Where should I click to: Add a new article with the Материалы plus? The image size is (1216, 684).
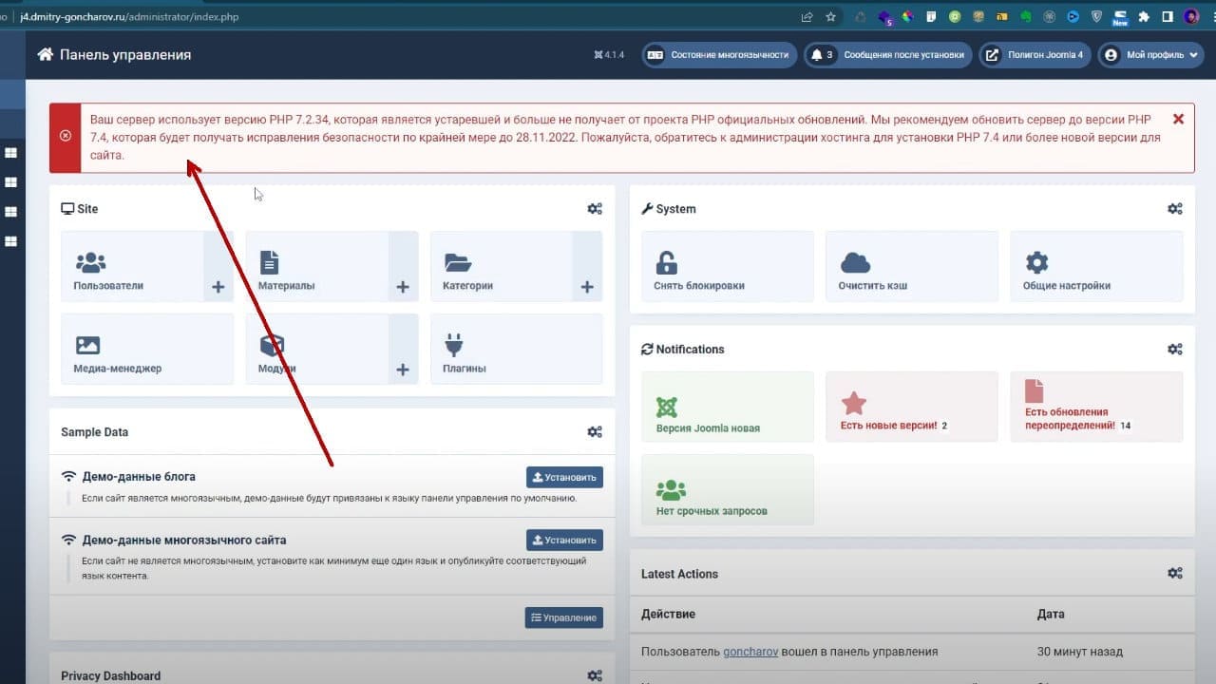click(403, 267)
